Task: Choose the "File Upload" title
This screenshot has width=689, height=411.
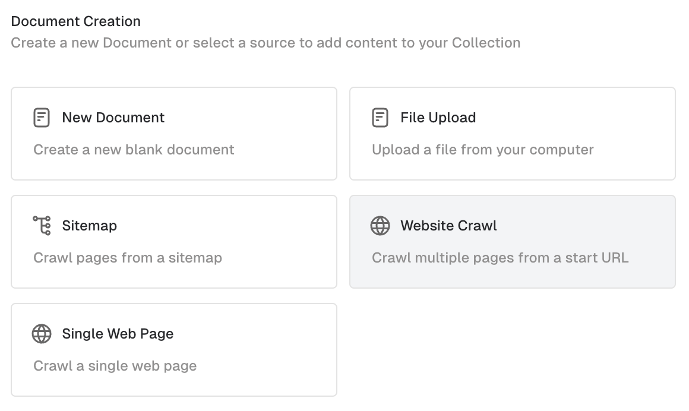Action: coord(438,118)
